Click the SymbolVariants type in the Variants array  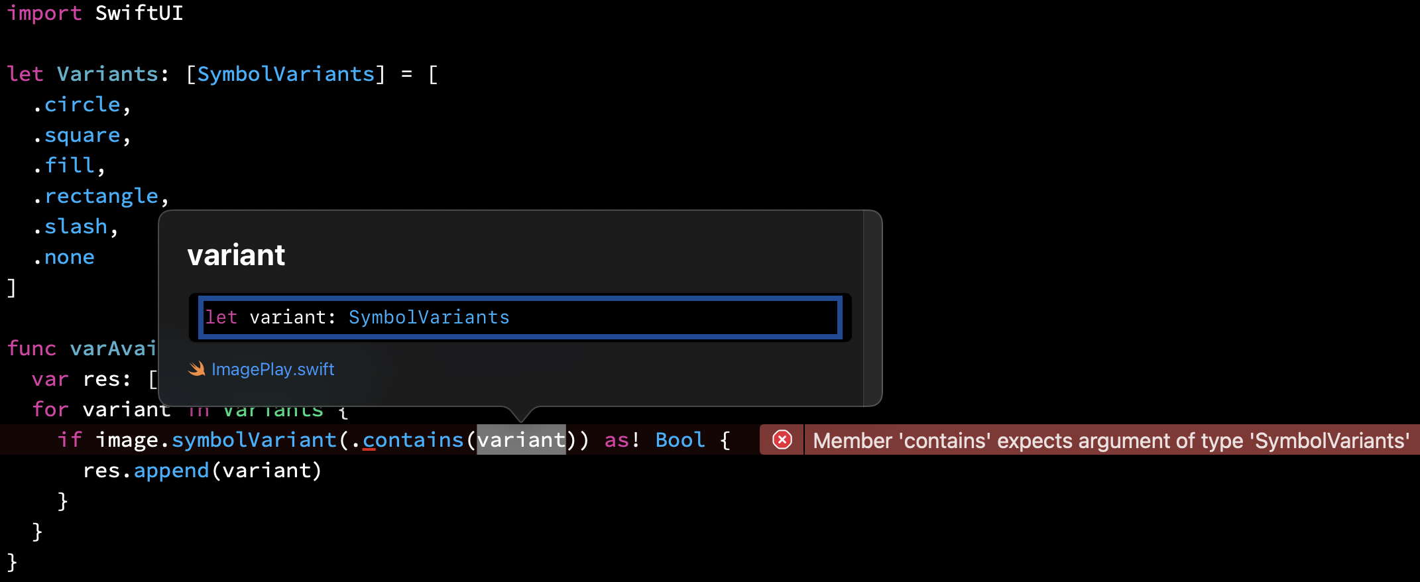(286, 74)
